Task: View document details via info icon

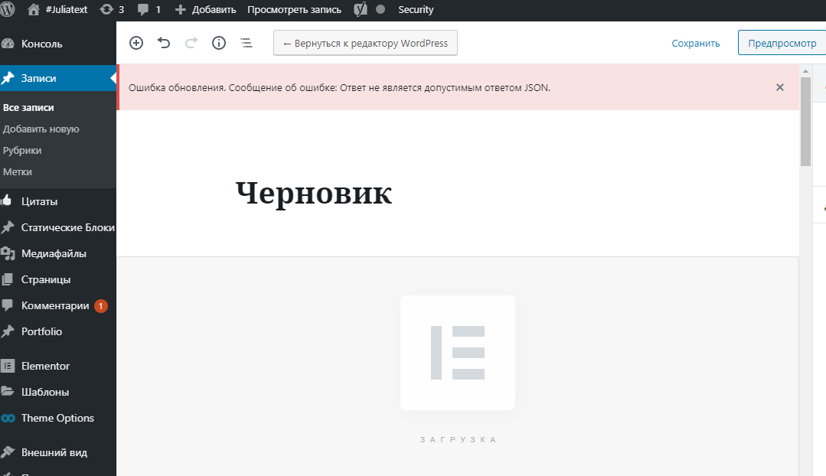Action: tap(218, 43)
